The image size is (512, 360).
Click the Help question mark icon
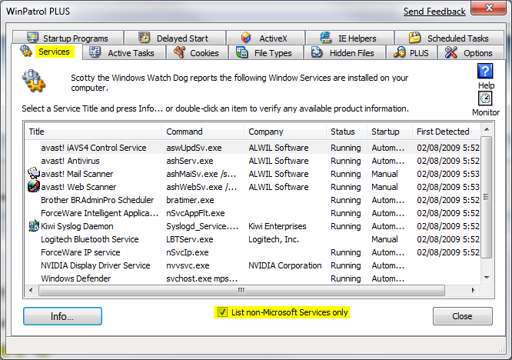[x=485, y=72]
